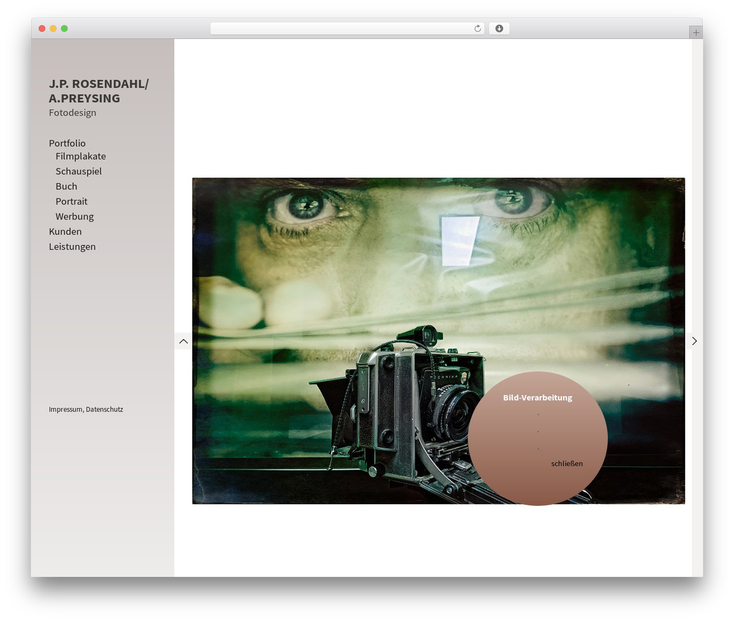The image size is (734, 621).
Task: Click the browser reload icon
Action: pos(477,29)
